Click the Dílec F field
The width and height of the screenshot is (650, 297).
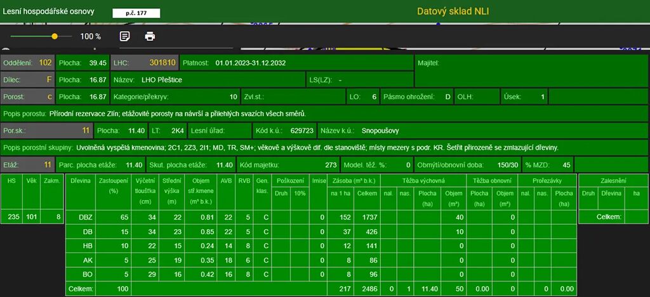[x=28, y=80]
